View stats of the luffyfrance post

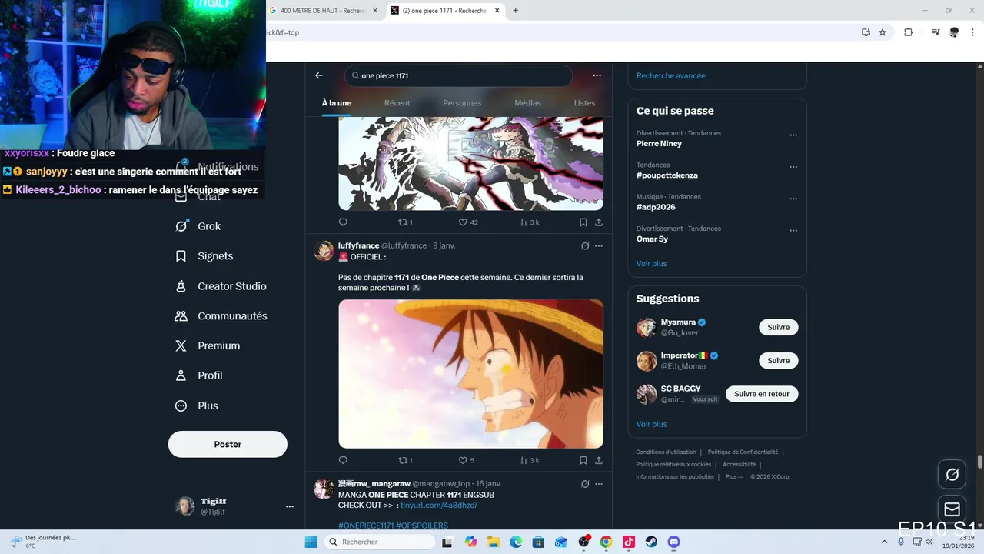(x=529, y=460)
